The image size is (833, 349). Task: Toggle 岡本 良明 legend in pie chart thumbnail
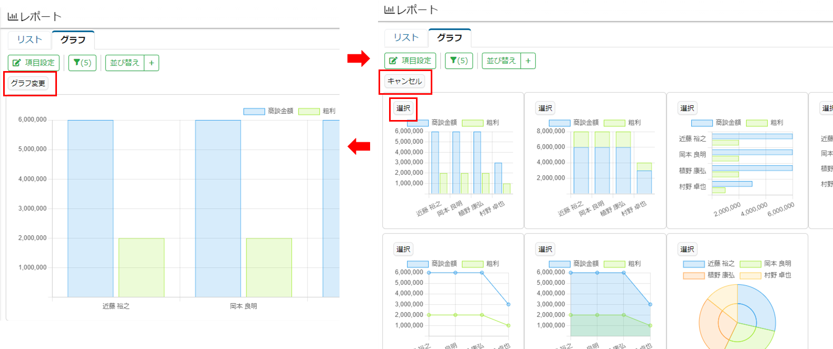coord(766,264)
